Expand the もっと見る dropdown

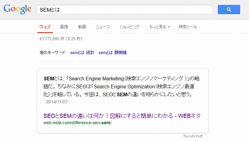(x=160, y=27)
